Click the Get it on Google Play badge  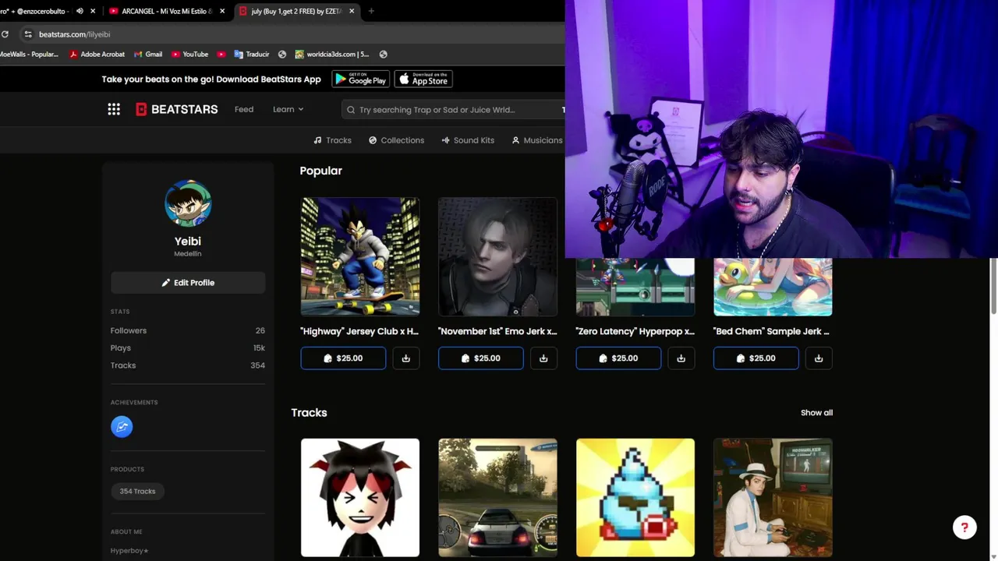[x=361, y=79]
